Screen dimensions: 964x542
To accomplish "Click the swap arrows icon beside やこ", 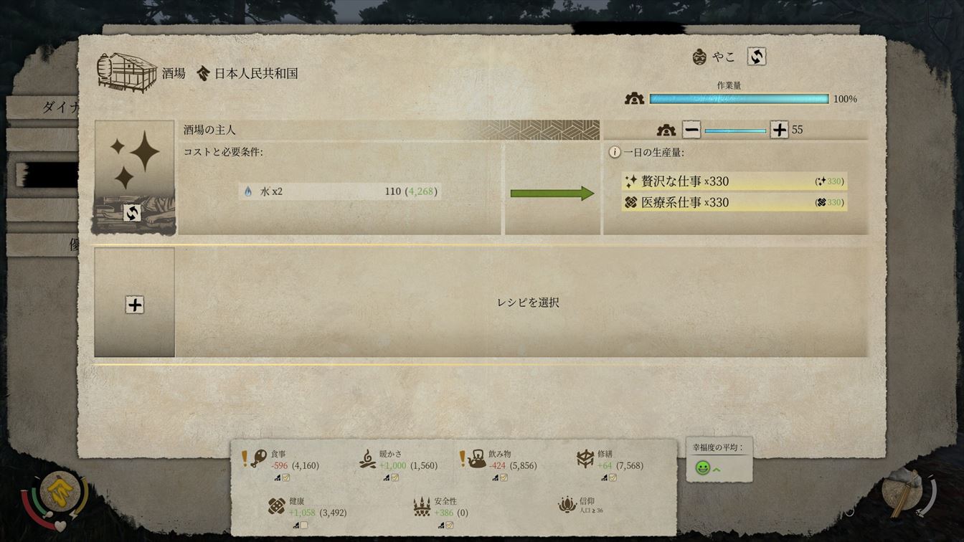I will tap(756, 57).
